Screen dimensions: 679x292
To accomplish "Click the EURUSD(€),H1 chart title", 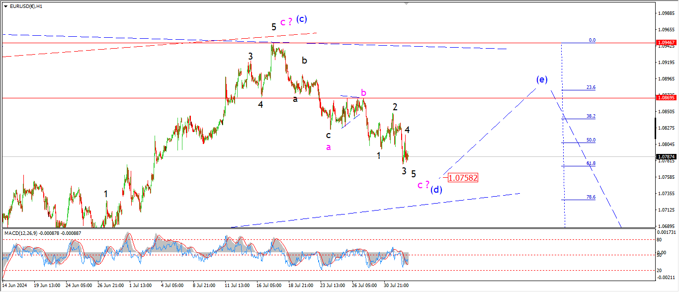I will click(x=26, y=6).
